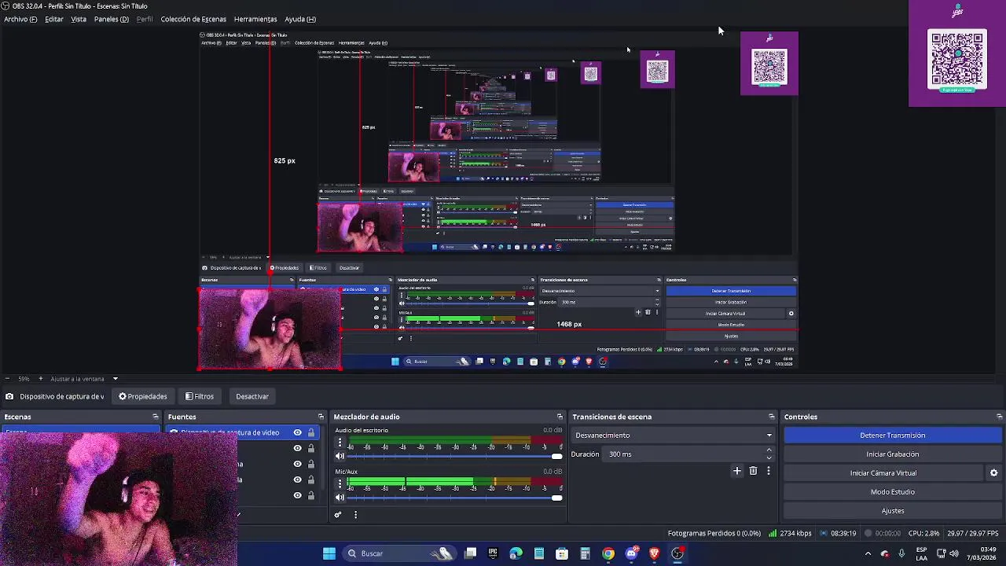
Task: Show hidden system tray icons chevron
Action: click(868, 553)
